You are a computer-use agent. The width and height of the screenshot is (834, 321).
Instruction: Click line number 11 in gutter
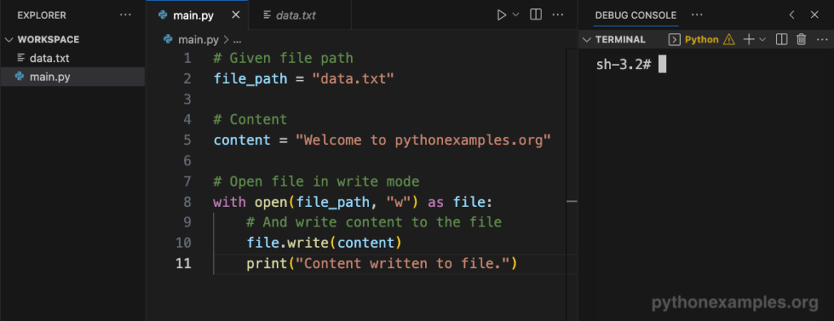coord(183,263)
